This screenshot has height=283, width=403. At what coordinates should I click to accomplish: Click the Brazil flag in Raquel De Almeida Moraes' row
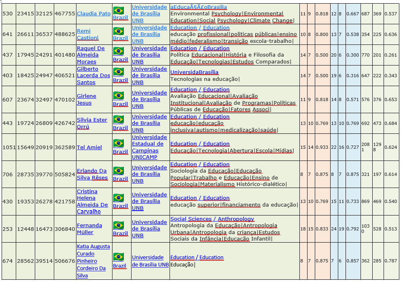119,51
